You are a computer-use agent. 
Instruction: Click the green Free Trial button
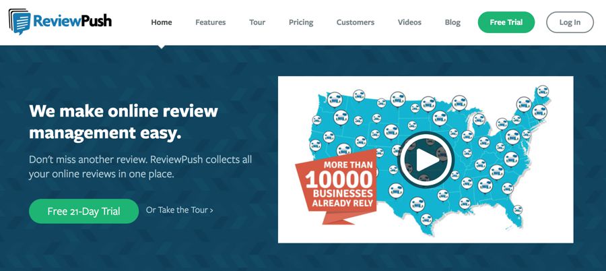[x=506, y=22]
